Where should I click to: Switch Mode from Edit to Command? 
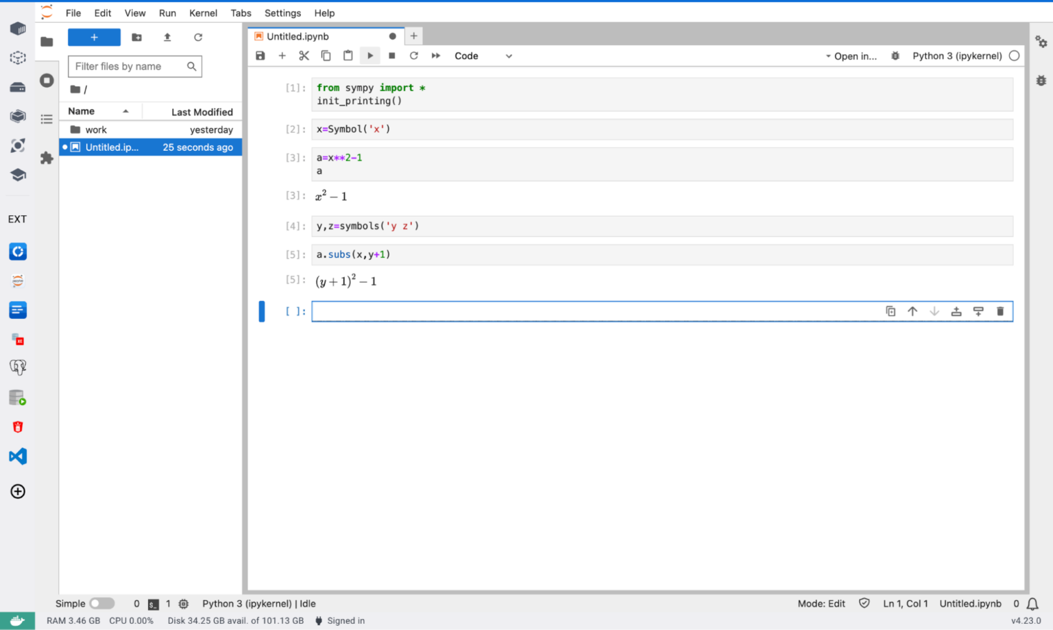coord(821,603)
